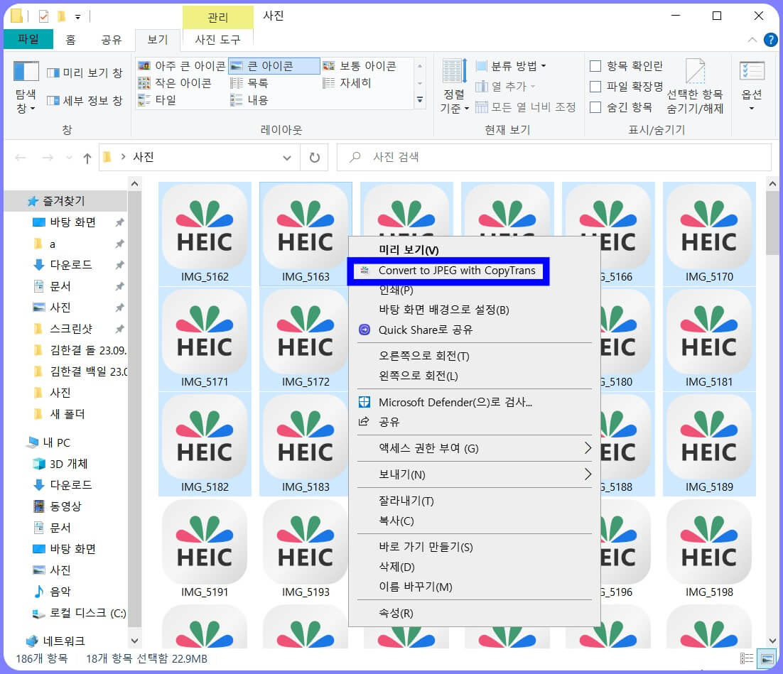Image resolution: width=783 pixels, height=674 pixels.
Task: Select 오른쪽으로 회전(T) menu item
Action: point(424,356)
